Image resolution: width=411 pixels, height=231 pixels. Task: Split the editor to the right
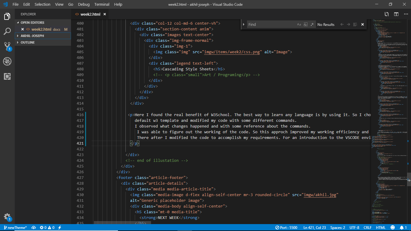pyautogui.click(x=396, y=14)
